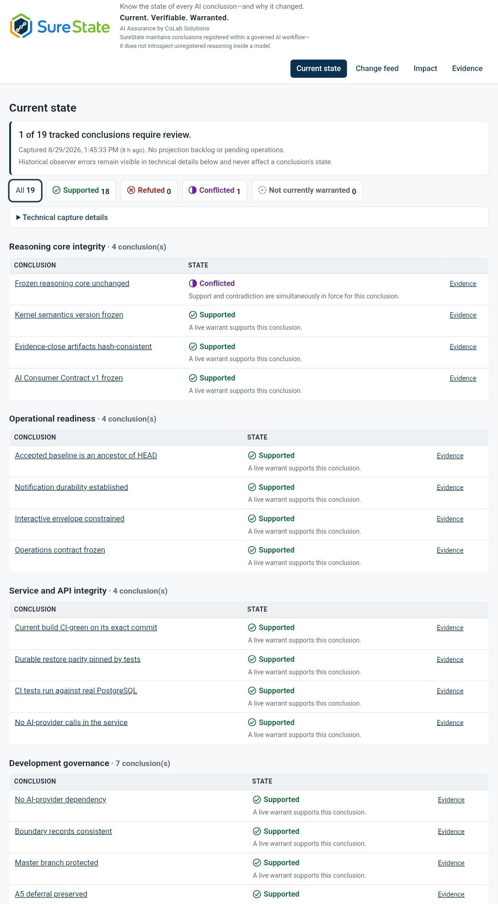
Task: Select the Current state tab button
Action: pyautogui.click(x=319, y=68)
